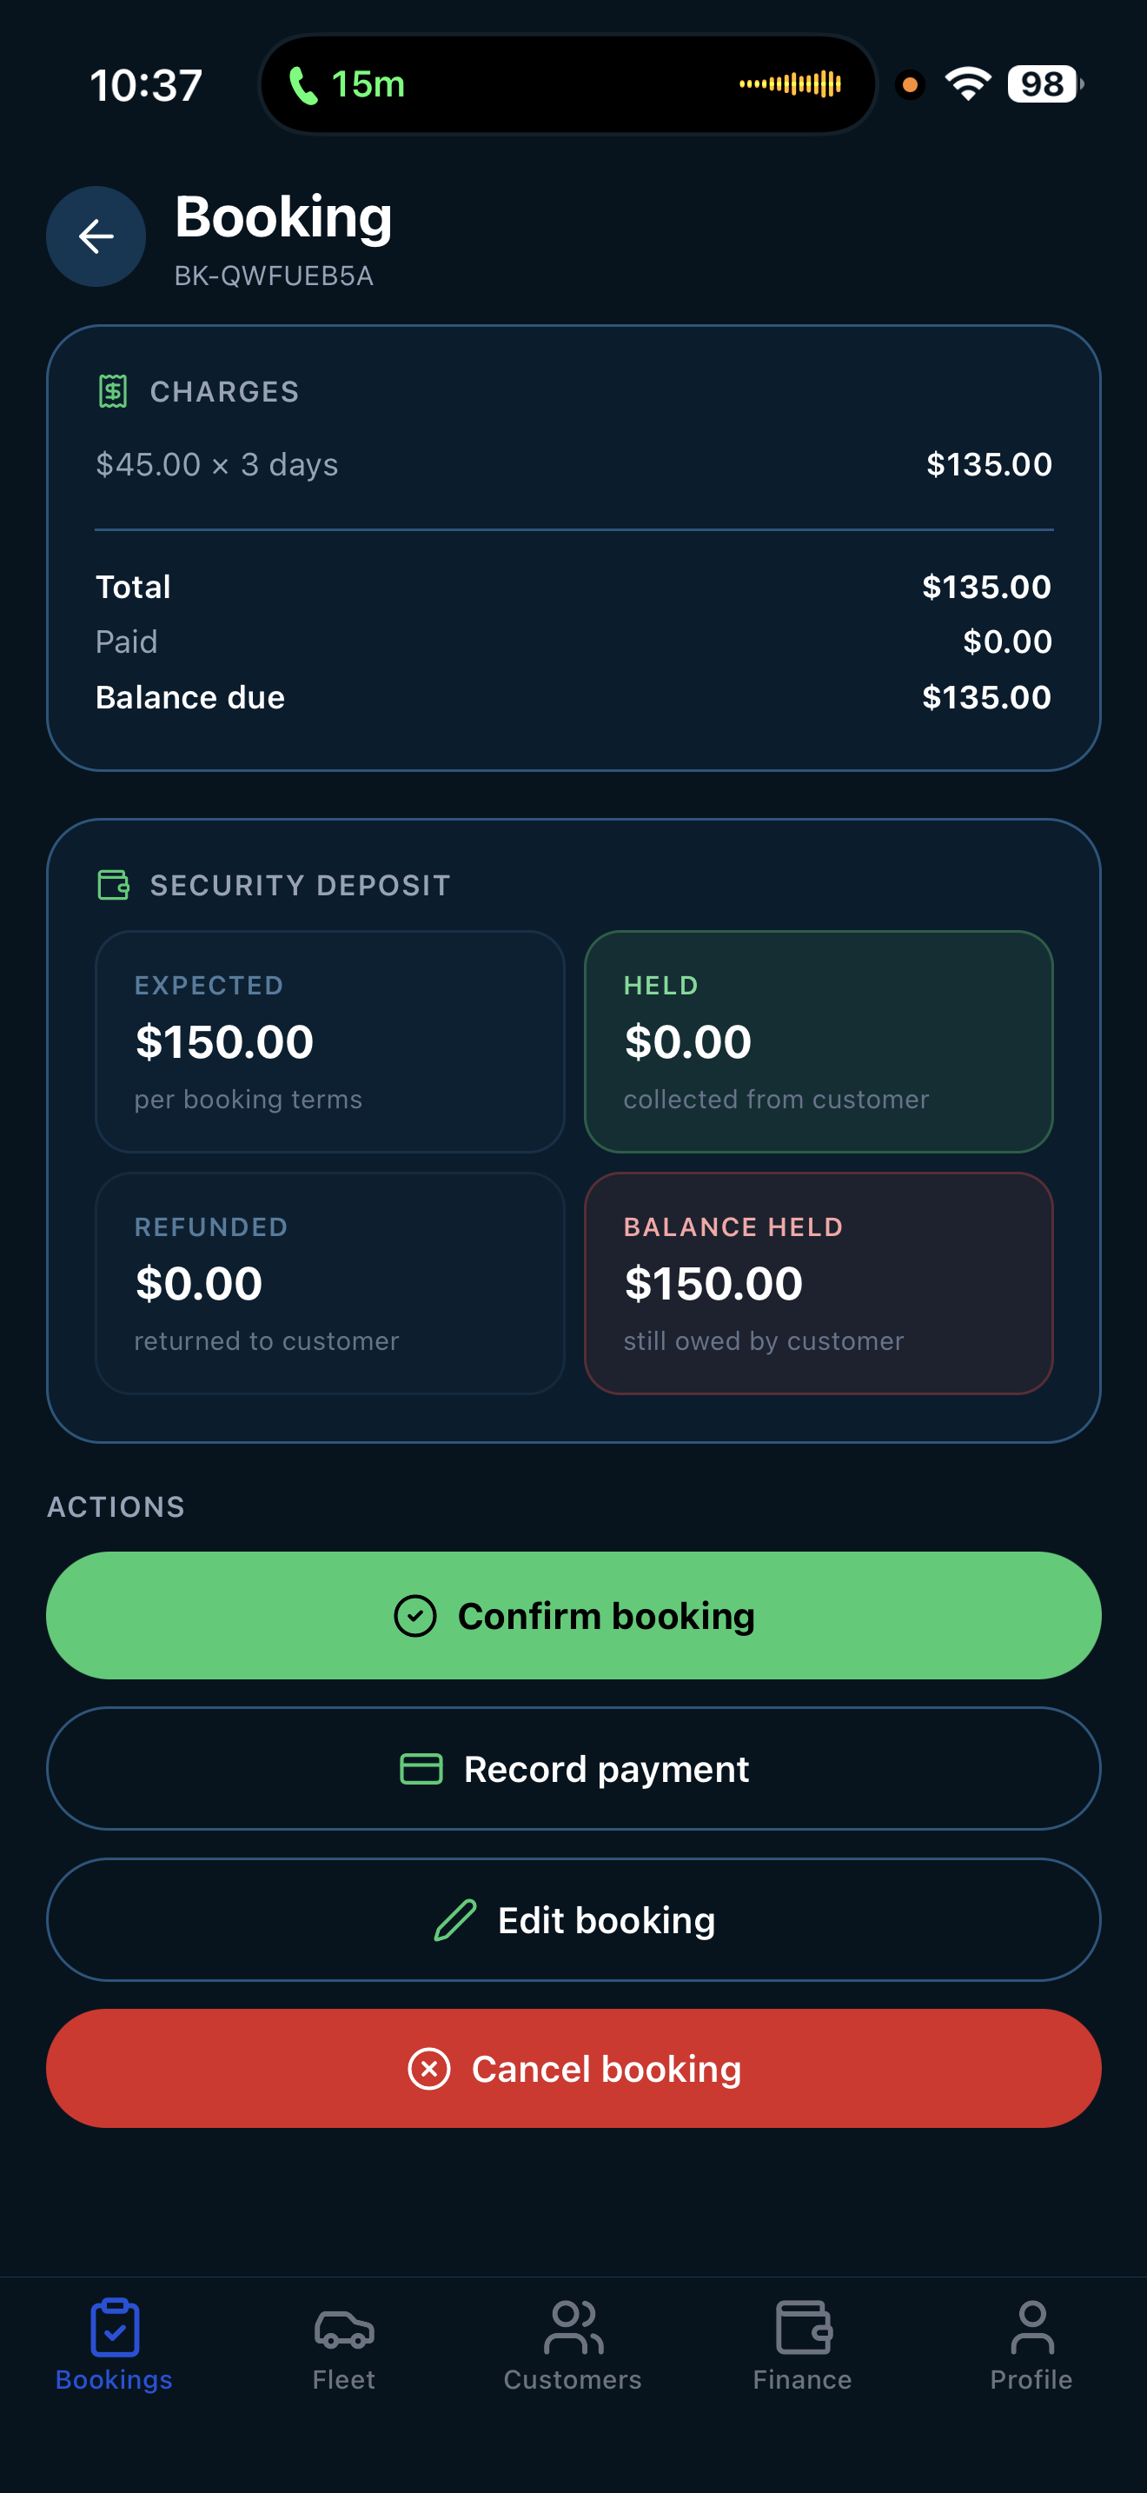Select the Refunded $0.00 card
Screen dimensions: 1147x2493
pos(330,1283)
